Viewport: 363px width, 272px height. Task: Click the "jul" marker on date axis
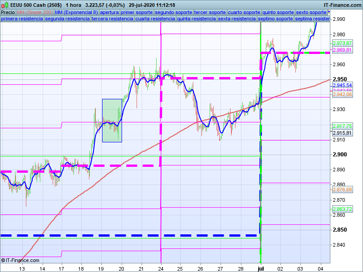point(261,269)
